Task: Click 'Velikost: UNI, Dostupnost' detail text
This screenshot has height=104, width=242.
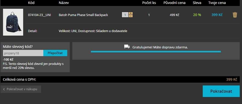Action: pyautogui.click(x=93, y=31)
